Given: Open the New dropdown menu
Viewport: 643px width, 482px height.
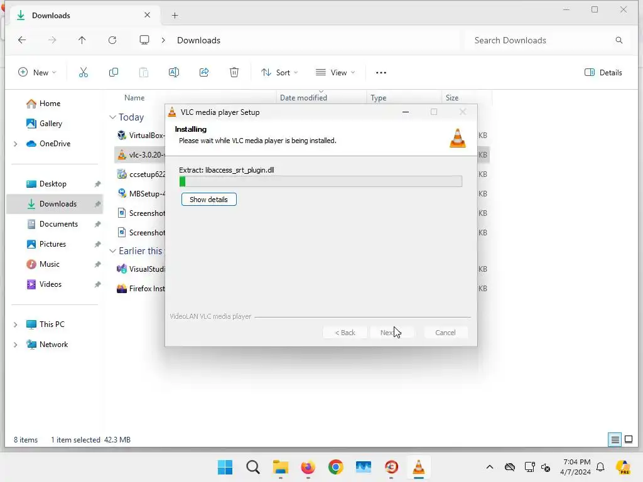Looking at the screenshot, I should click(x=37, y=73).
